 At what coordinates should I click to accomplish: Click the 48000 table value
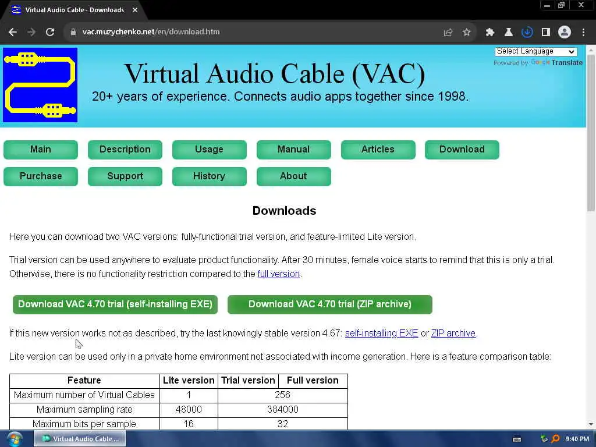coord(189,410)
